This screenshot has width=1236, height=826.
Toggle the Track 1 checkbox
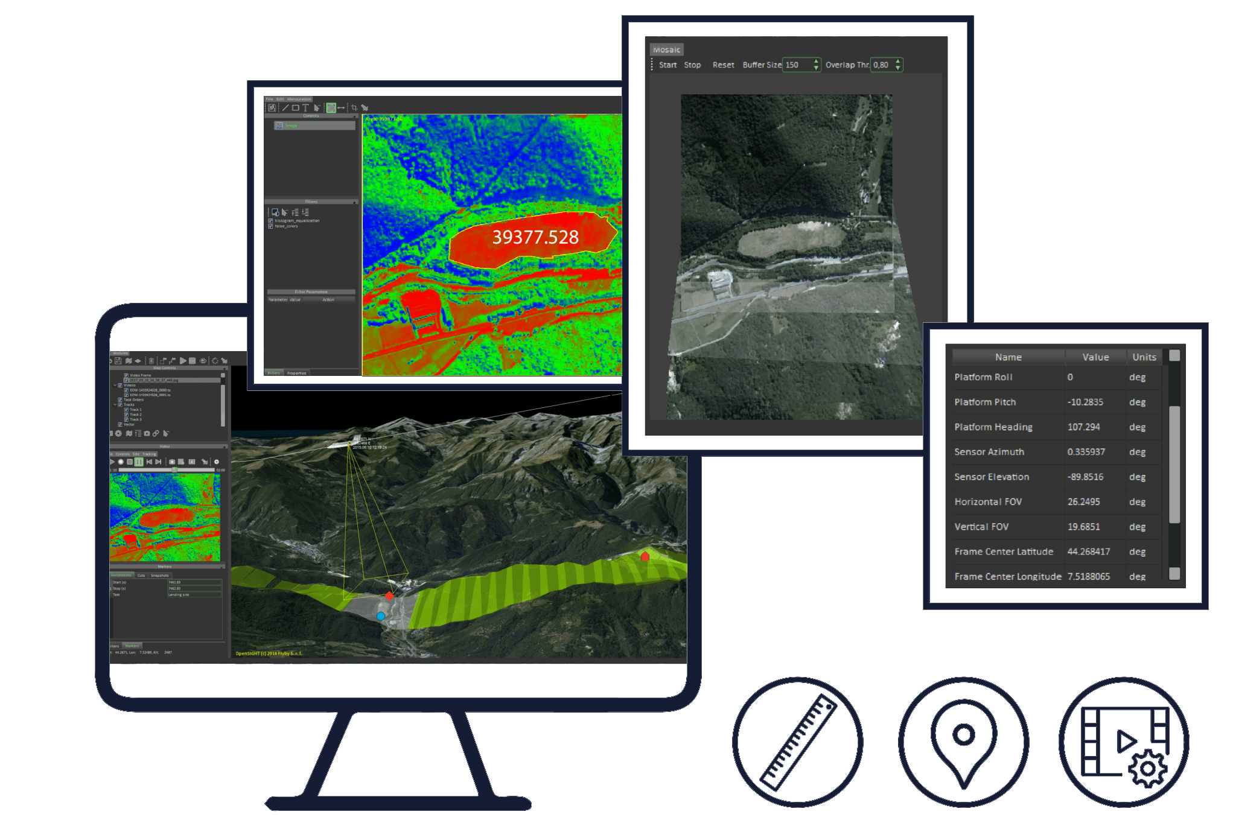click(x=126, y=410)
